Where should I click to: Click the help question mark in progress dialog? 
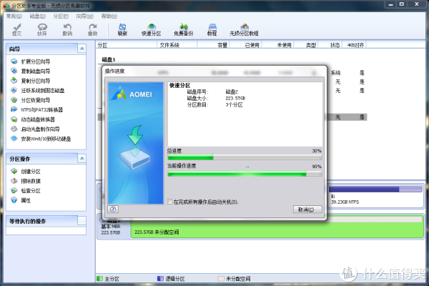[113, 209]
